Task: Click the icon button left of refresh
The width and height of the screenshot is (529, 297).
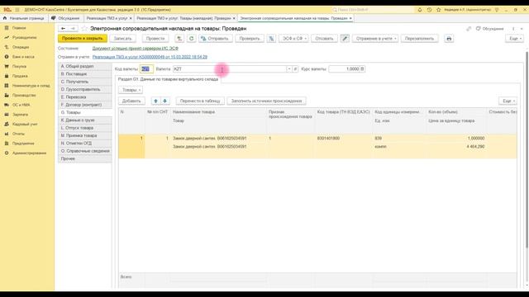Action: (x=179, y=39)
